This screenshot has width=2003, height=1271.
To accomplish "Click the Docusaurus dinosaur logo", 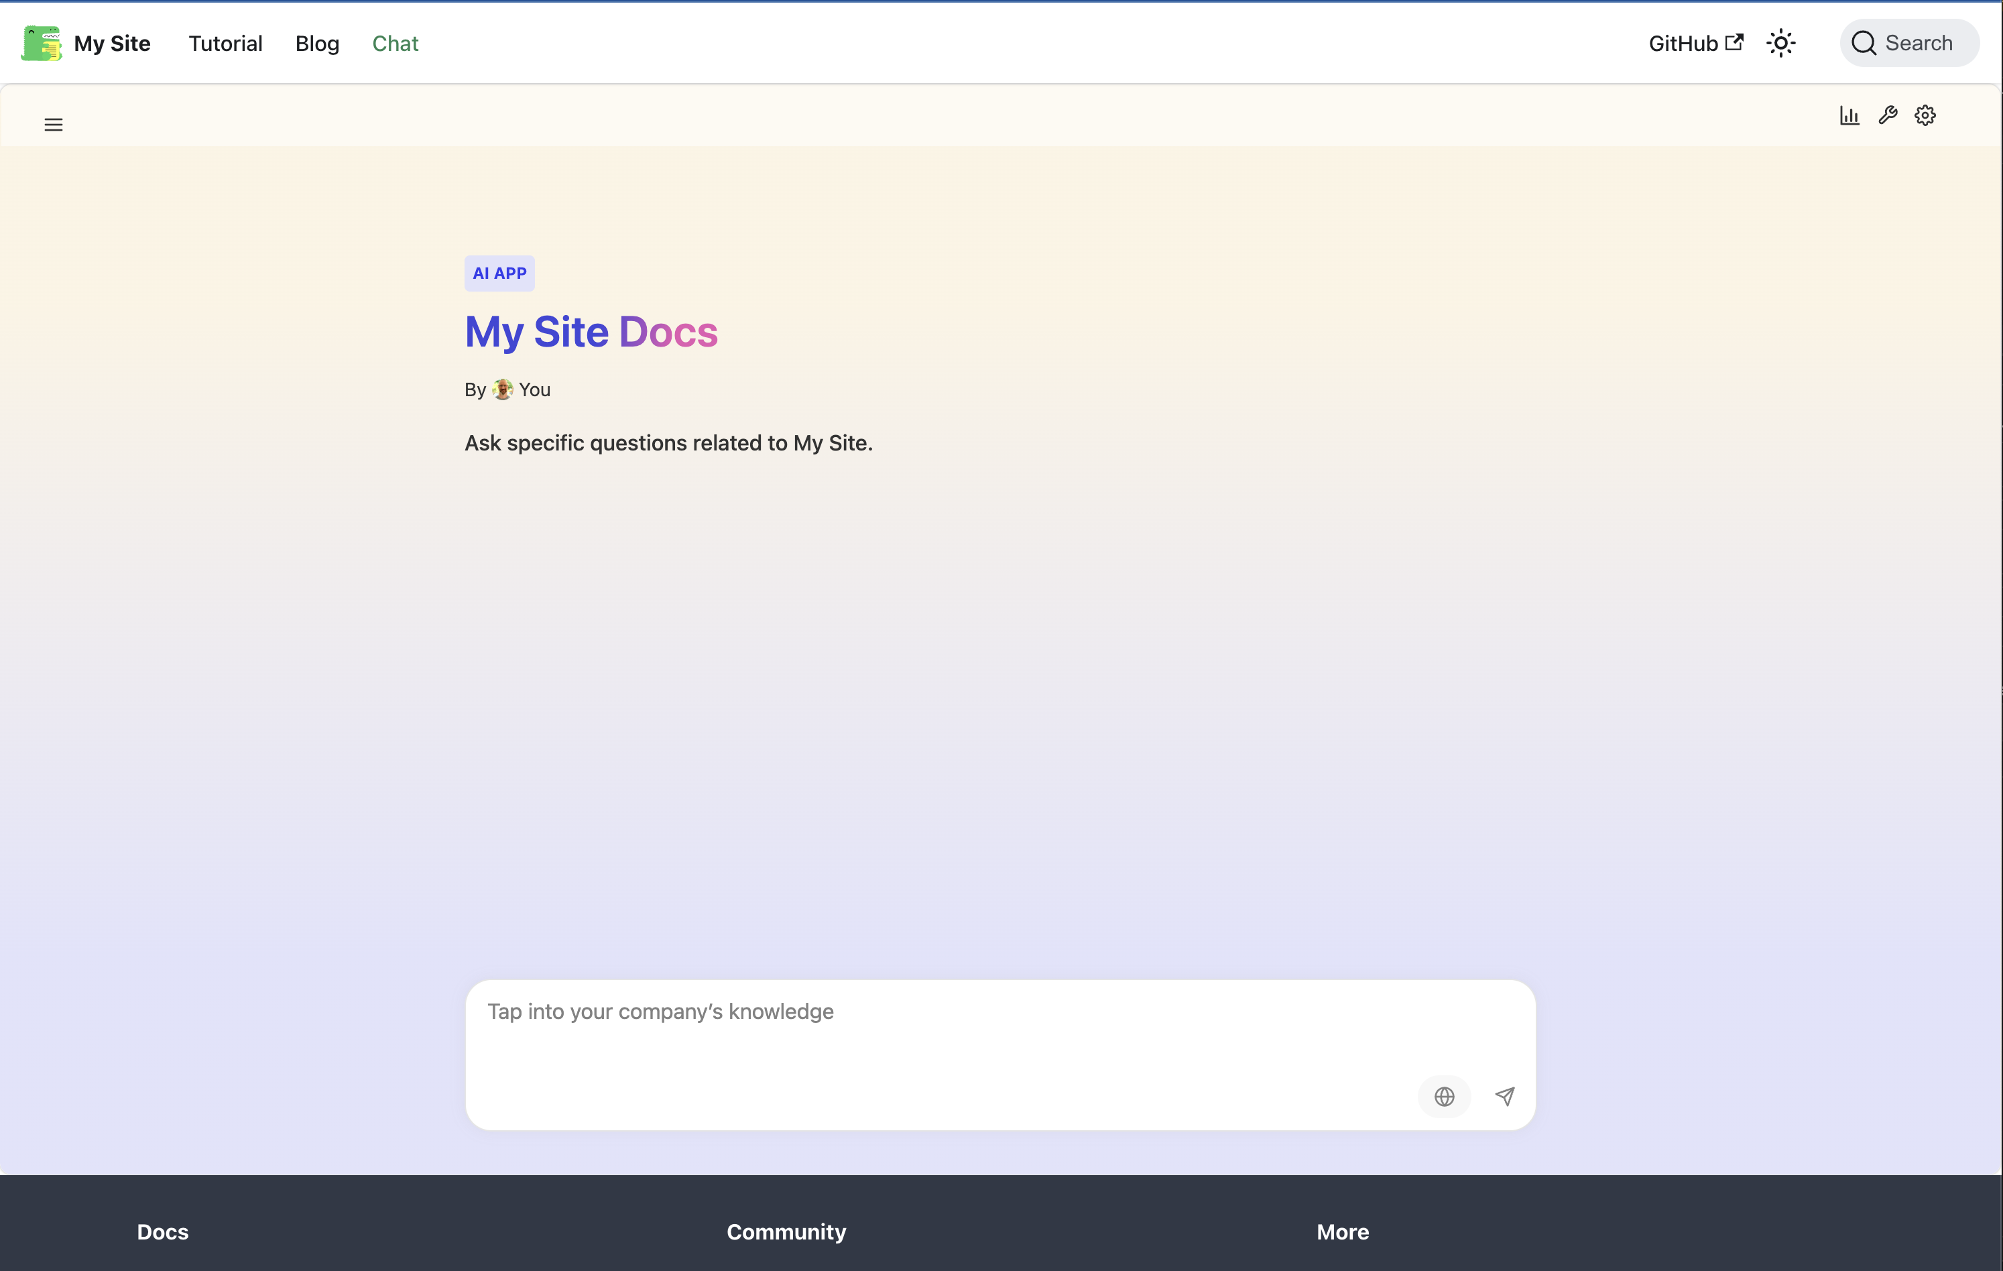I will pyautogui.click(x=42, y=44).
